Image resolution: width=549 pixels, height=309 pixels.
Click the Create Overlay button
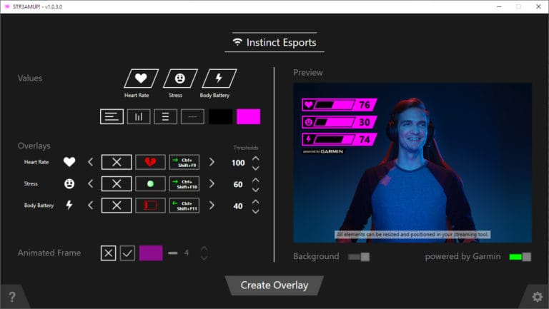coord(274,285)
